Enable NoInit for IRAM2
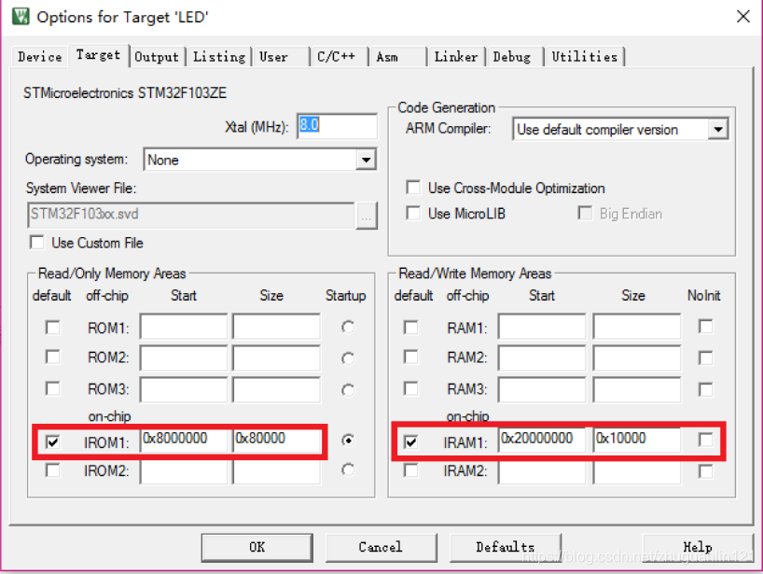This screenshot has height=574, width=763. click(705, 470)
